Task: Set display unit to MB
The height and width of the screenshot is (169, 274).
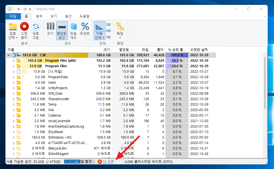Action: coord(108,31)
